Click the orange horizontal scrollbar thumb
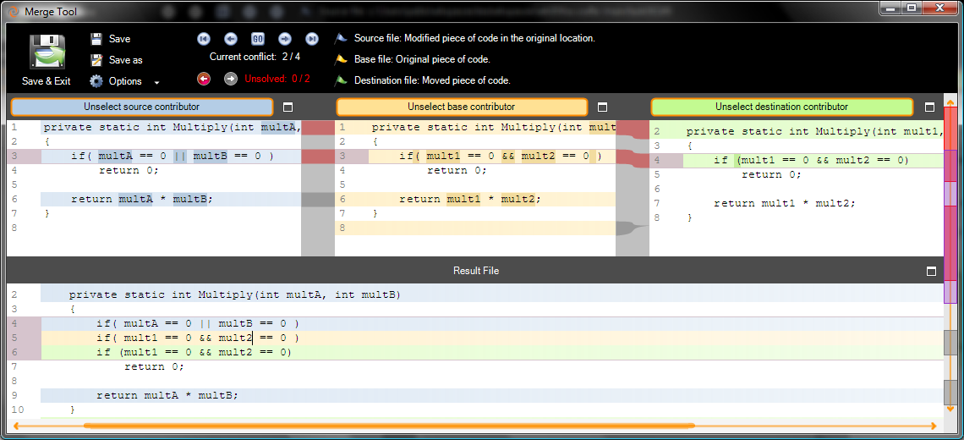This screenshot has width=964, height=440. tap(388, 426)
